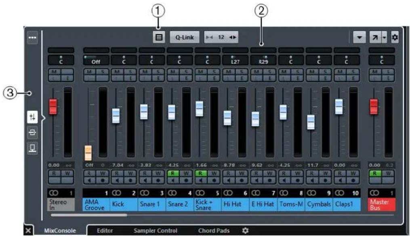Show the Sends page in the left strip
The width and height of the screenshot is (410, 236).
point(32,148)
